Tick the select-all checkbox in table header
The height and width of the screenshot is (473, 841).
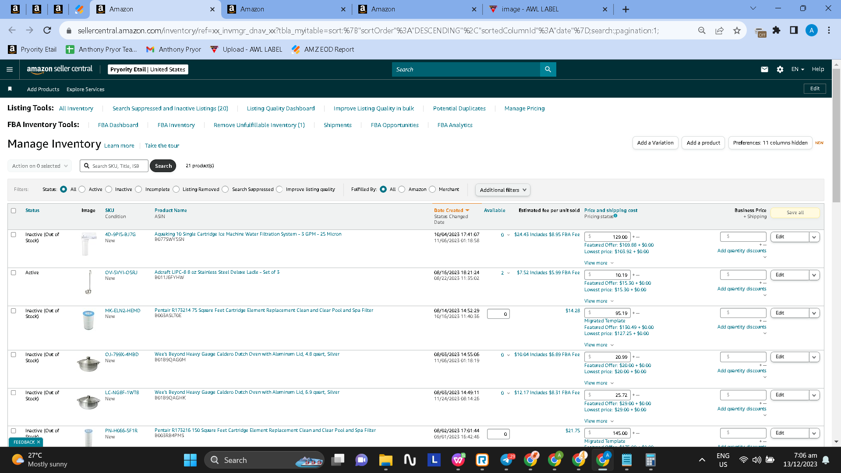[14, 211]
